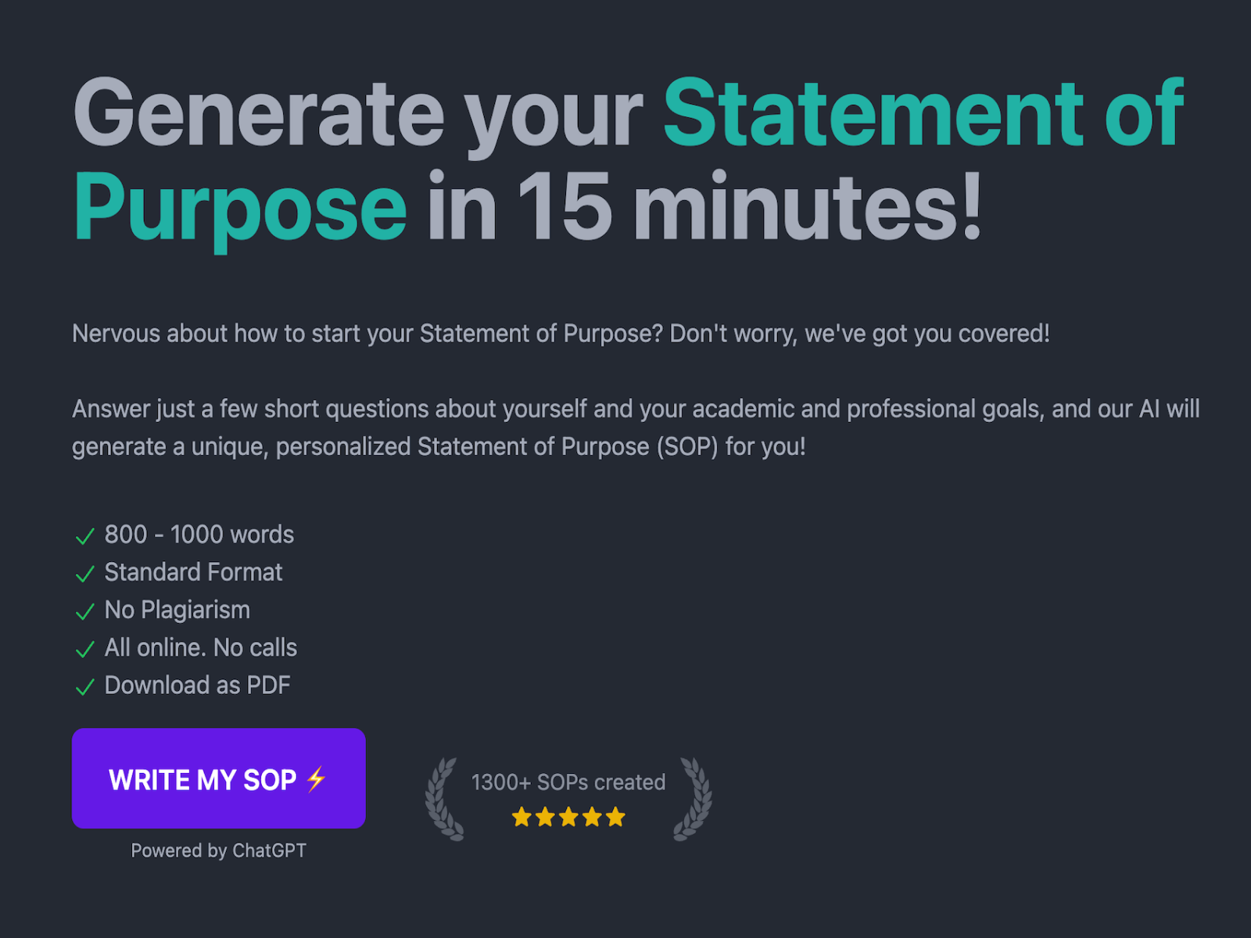This screenshot has height=938, width=1251.
Task: Click the checkmark before All online. No calls
Action: [x=84, y=649]
